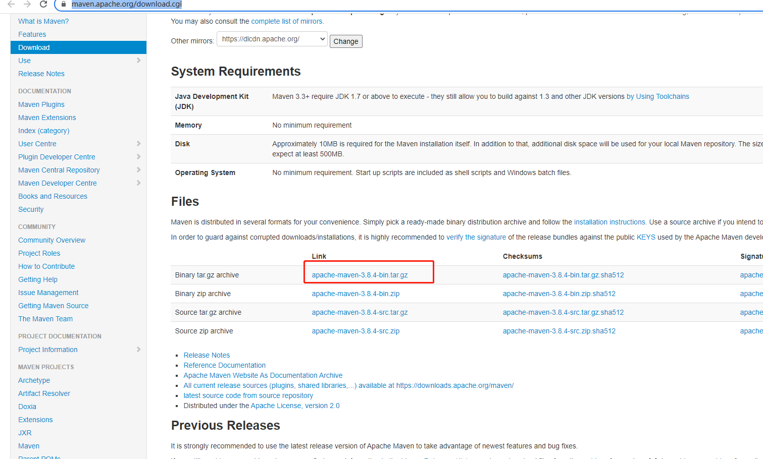The width and height of the screenshot is (763, 459).
Task: Expand the Maven Central Repository chevron
Action: pos(138,170)
